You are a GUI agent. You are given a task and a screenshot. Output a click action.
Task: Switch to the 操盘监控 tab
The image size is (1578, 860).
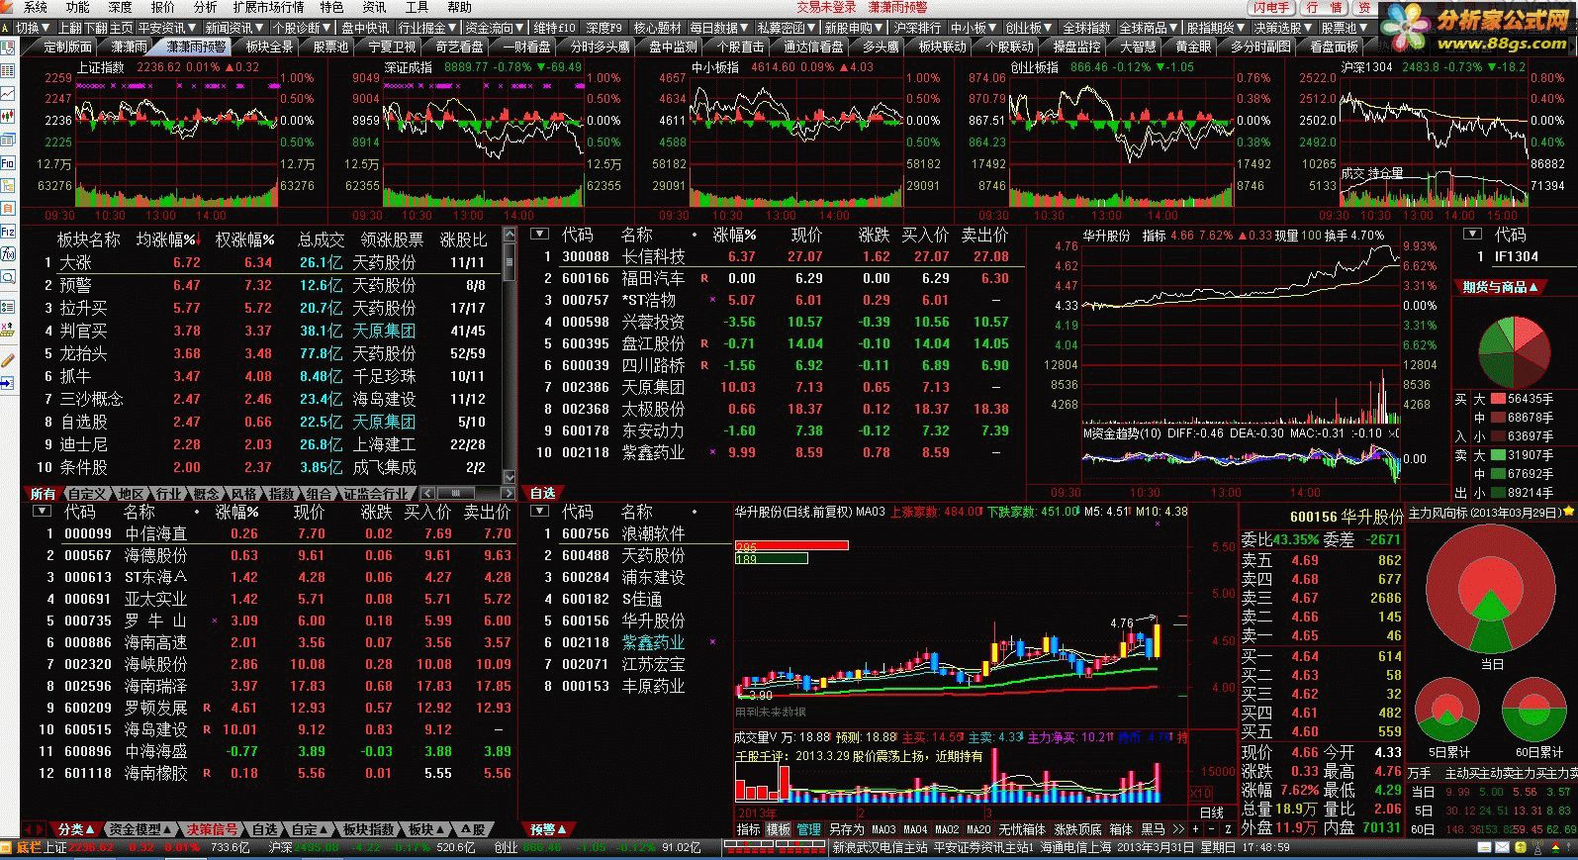pos(1076,47)
